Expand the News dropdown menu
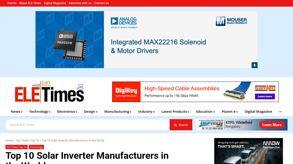293x164 pixels. point(16,112)
